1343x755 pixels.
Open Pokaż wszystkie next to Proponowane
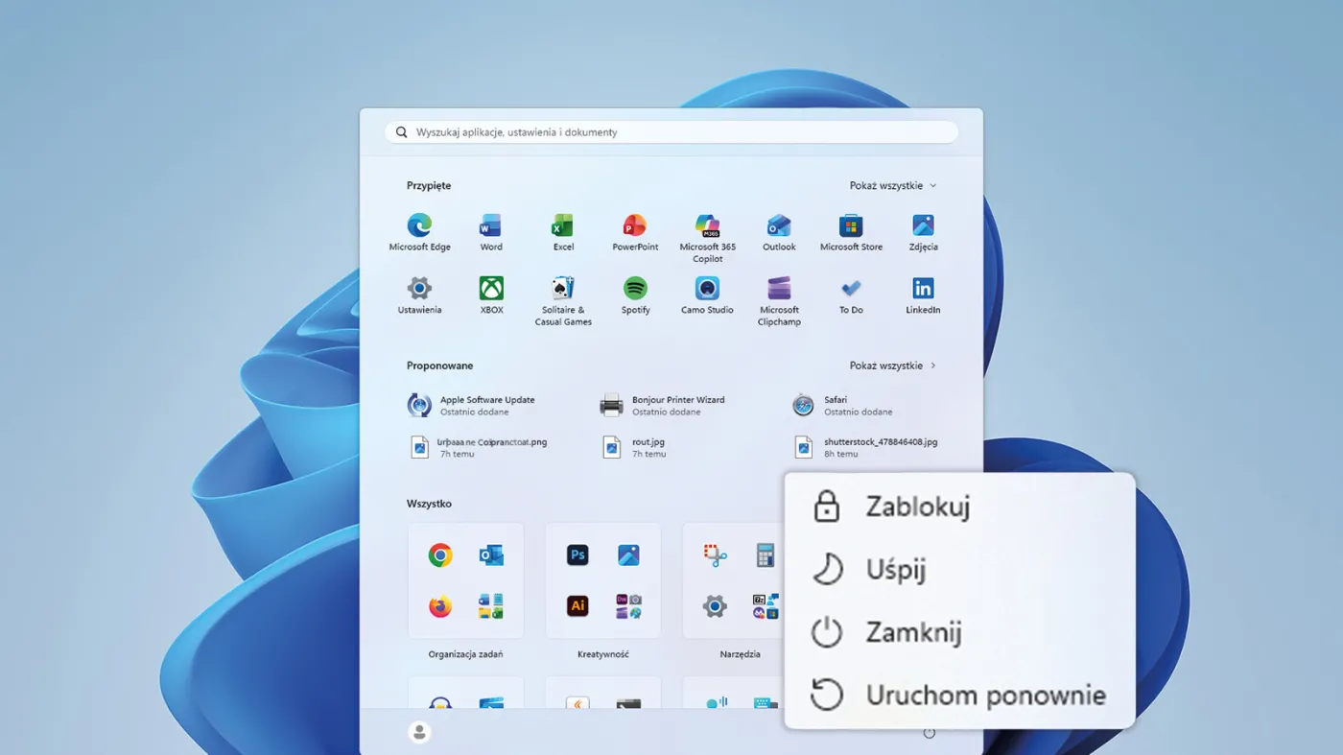click(x=893, y=366)
